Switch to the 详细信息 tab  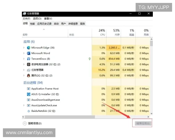(x=73, y=24)
